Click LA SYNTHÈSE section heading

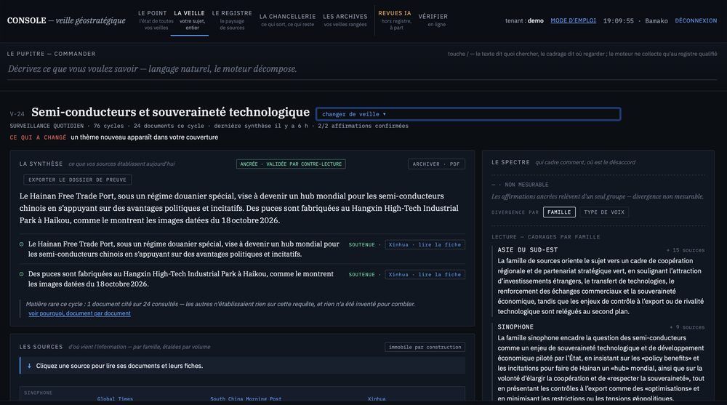pos(41,164)
